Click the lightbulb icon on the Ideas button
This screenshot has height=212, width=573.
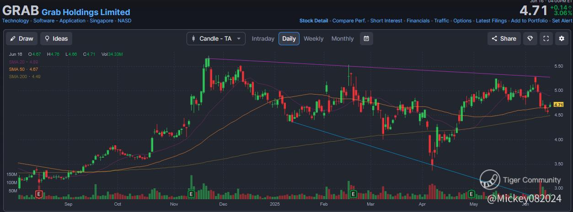click(x=47, y=38)
